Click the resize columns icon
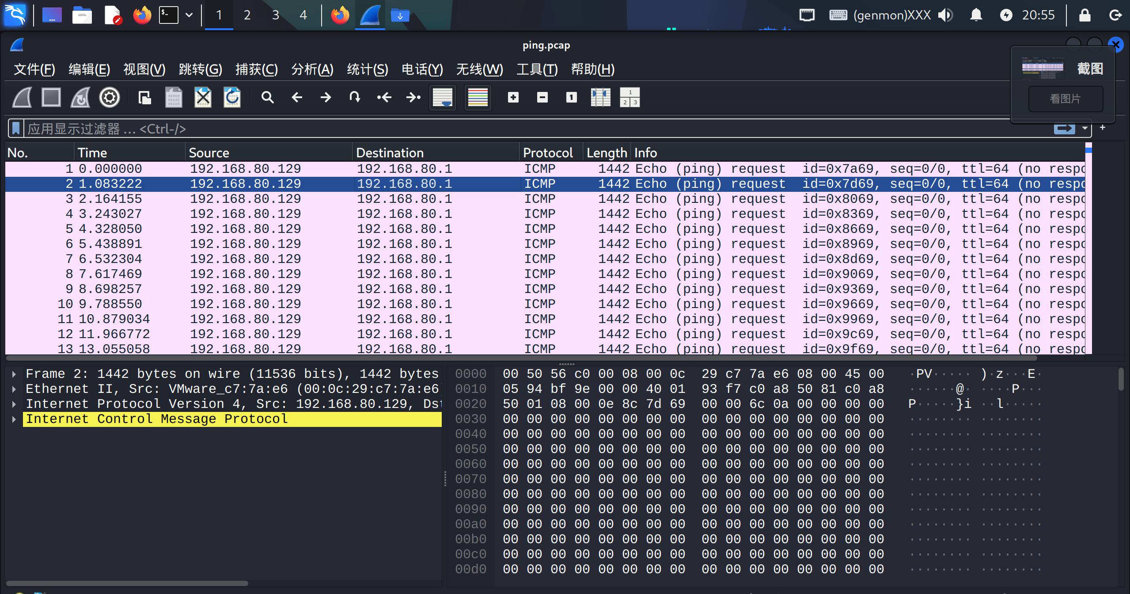 tap(600, 97)
